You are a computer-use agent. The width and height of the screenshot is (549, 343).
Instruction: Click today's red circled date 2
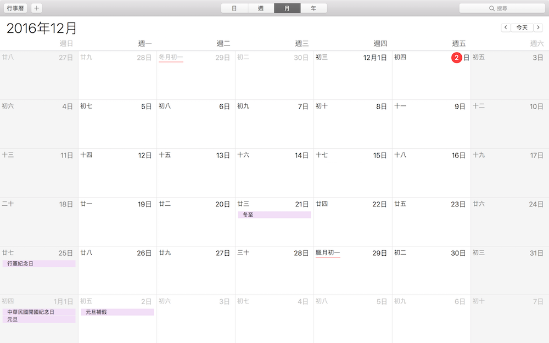(x=457, y=58)
